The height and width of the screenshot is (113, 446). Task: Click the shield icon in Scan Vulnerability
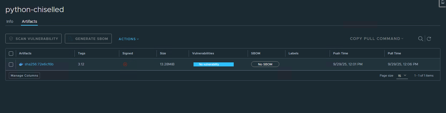(11, 39)
